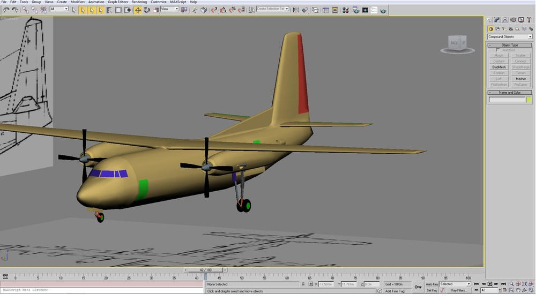This screenshot has height=301, width=536.
Task: Click the Pan View hand icon
Action: 518,290
